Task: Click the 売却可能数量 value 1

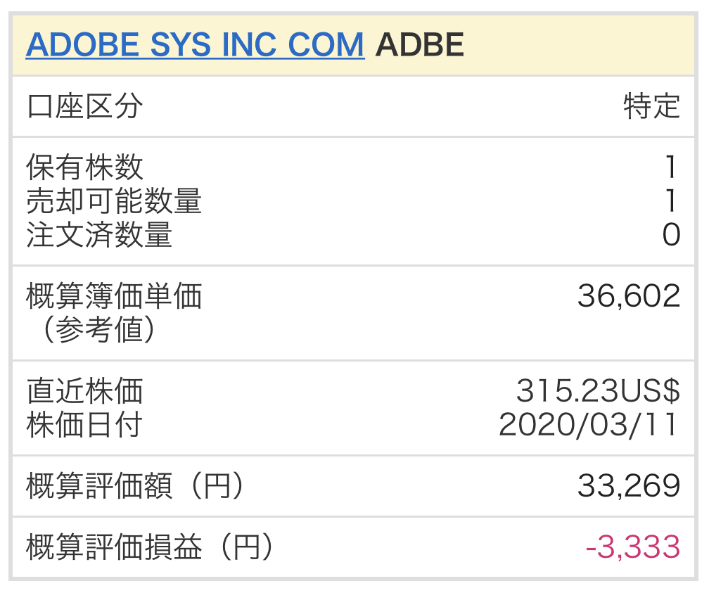Action: 672,200
